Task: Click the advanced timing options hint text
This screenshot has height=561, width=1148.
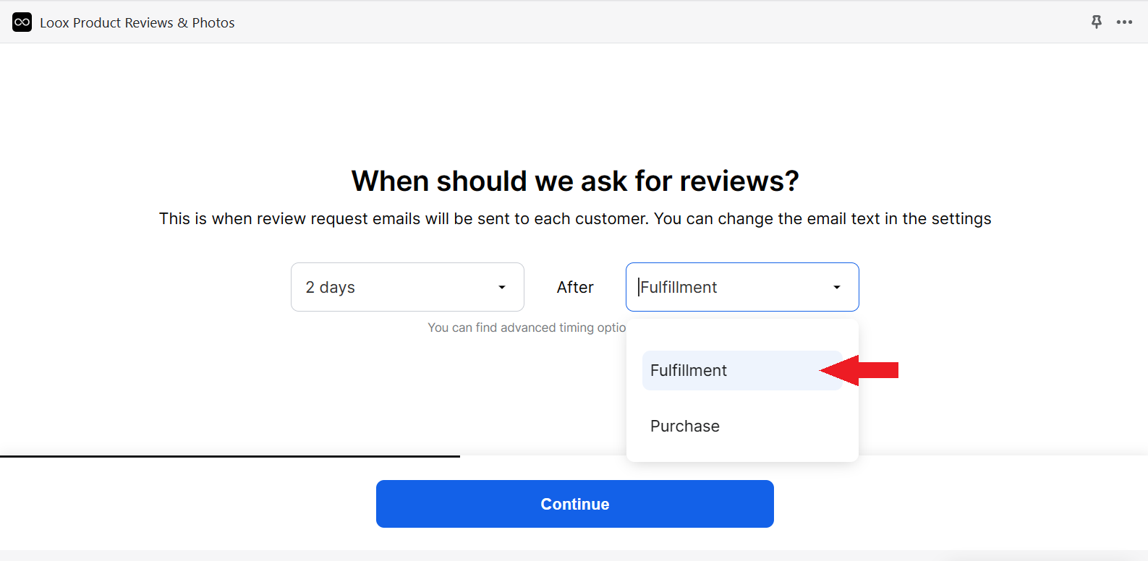Action: 527,327
